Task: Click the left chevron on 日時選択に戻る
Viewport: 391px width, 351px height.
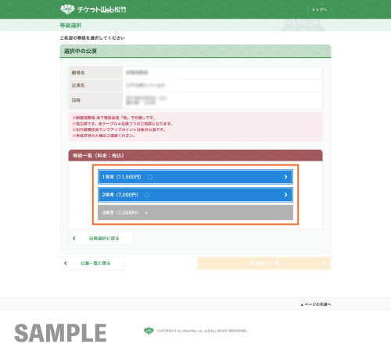Action: (x=74, y=239)
